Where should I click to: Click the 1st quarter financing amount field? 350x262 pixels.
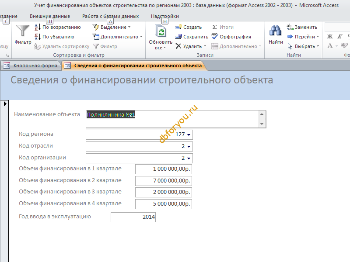pyautogui.click(x=163, y=169)
